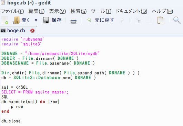
Task: Open the 表示(V) menu
Action: point(57,11)
